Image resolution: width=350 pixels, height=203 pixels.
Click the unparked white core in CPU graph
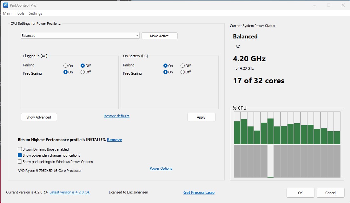270,161
